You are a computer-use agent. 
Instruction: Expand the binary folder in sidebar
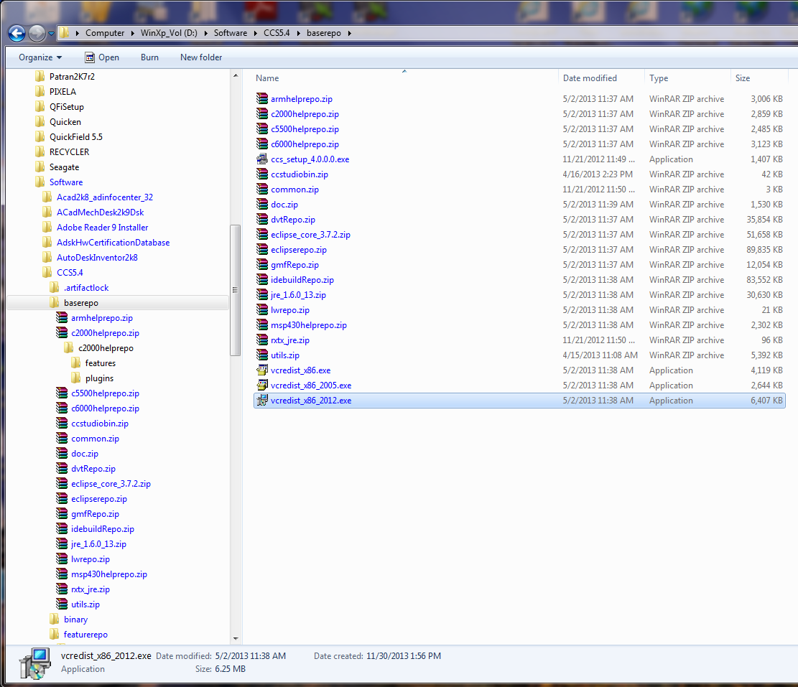[45, 619]
